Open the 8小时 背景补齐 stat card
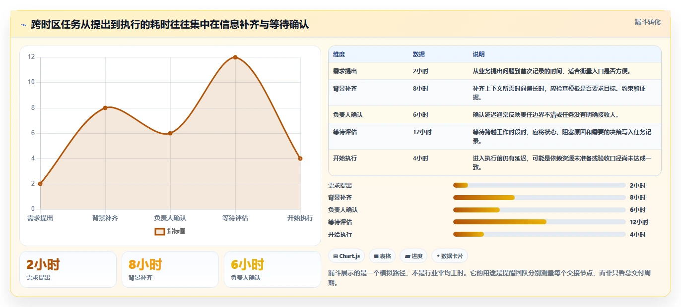 [170, 269]
